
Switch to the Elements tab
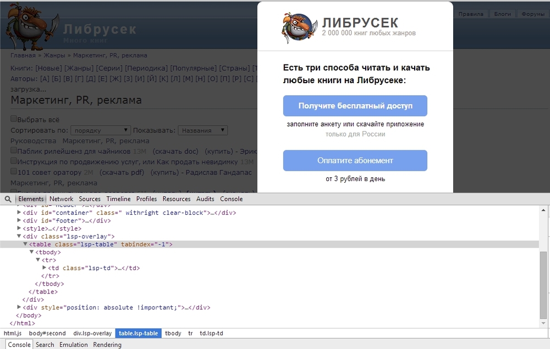pos(31,199)
